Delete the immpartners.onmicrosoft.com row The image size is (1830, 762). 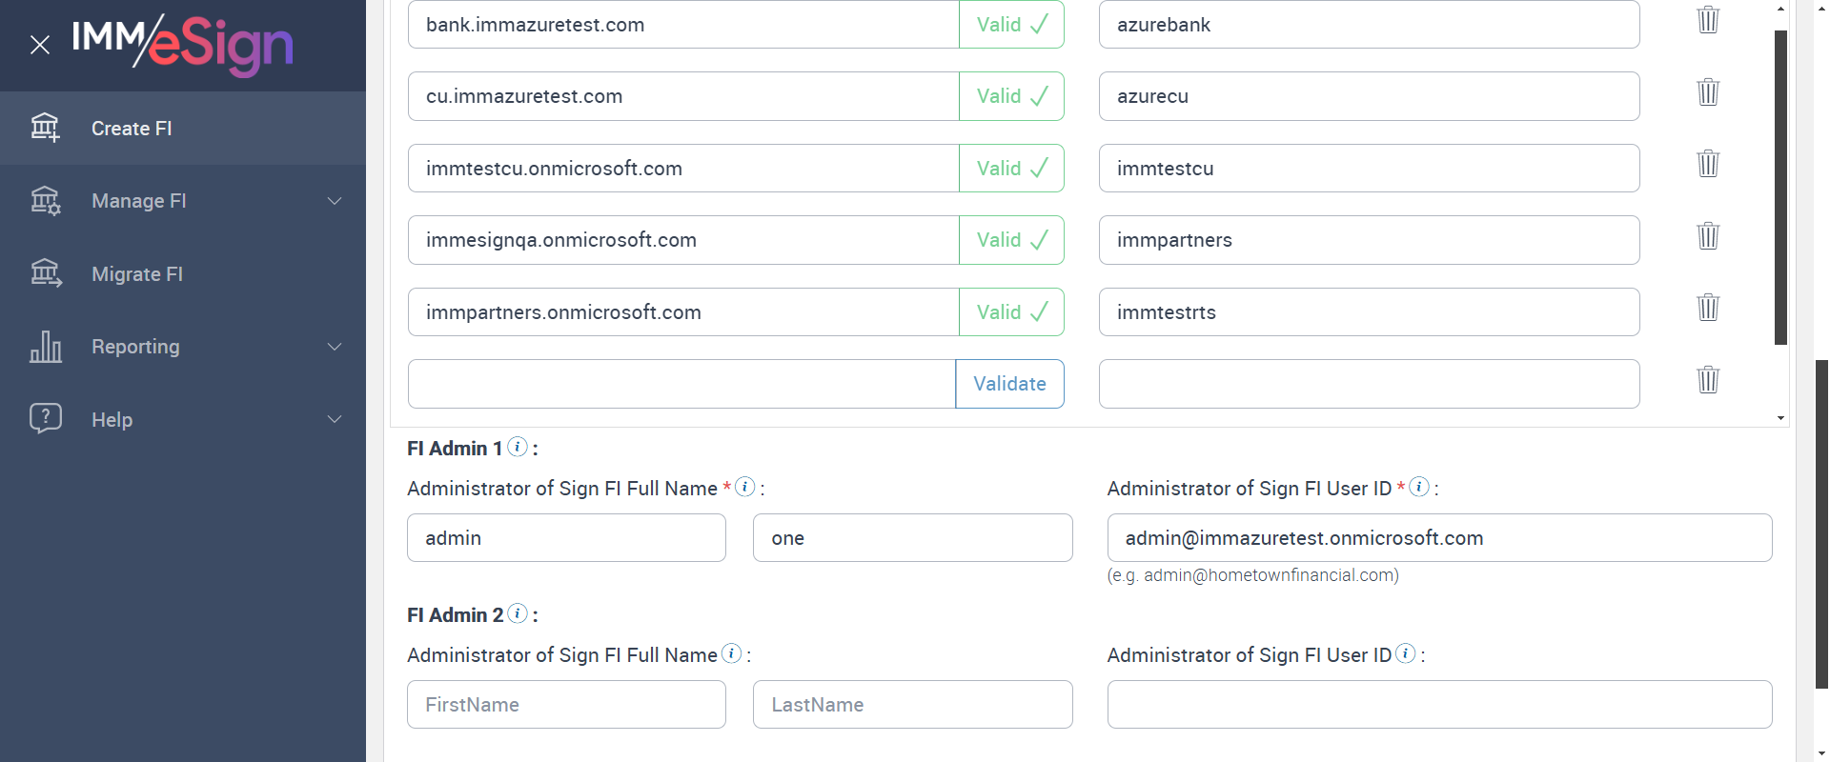tap(1708, 308)
